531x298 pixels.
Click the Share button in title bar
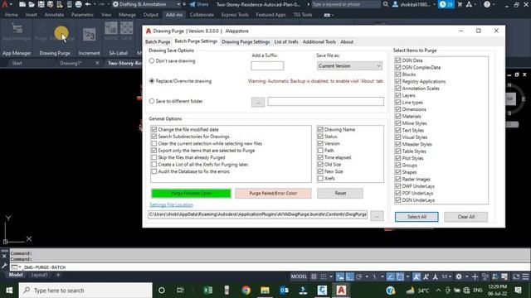coord(199,4)
